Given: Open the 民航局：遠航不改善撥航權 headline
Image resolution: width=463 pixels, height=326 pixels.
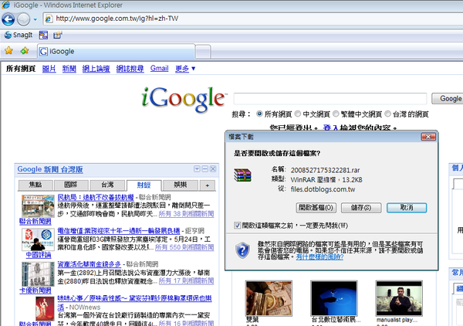Looking at the screenshot, I should pos(96,197).
